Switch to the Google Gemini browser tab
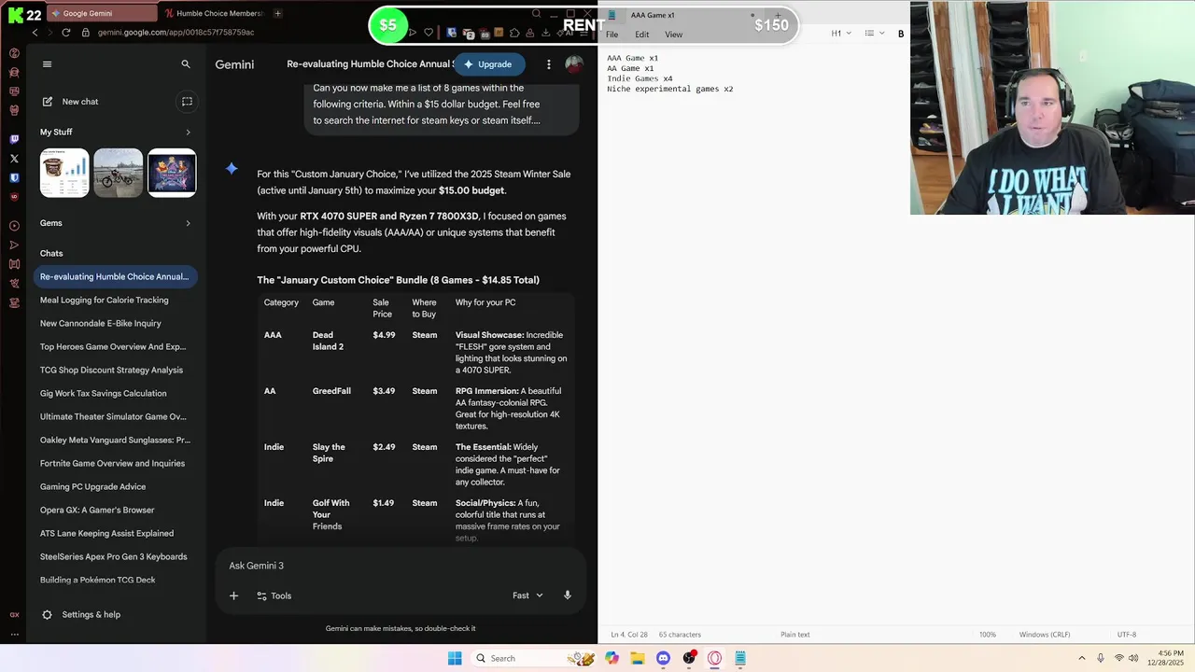 [x=103, y=13]
